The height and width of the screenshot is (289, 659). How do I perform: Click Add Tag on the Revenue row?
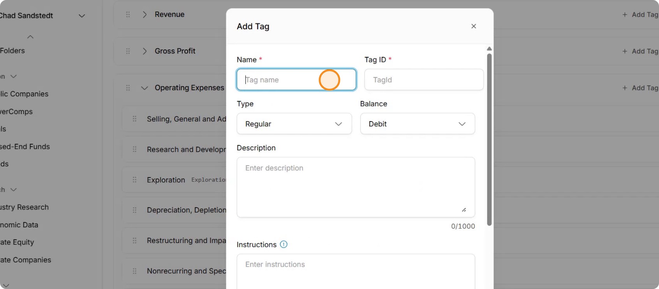(640, 14)
